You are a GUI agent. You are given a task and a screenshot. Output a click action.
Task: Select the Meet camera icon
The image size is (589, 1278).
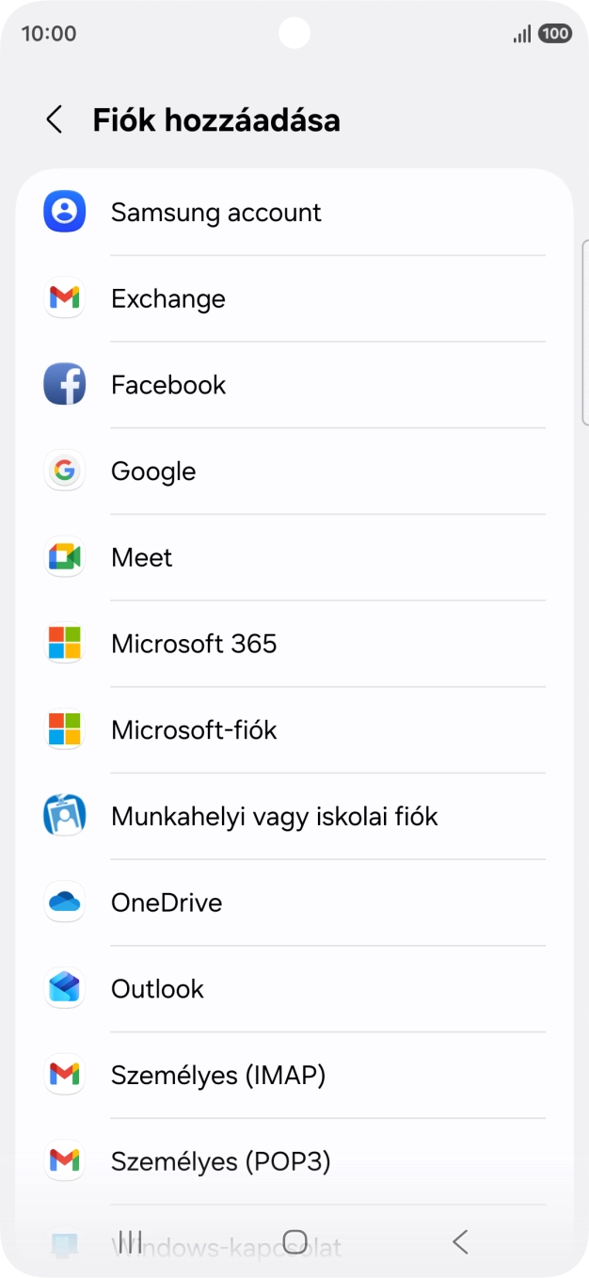64,557
